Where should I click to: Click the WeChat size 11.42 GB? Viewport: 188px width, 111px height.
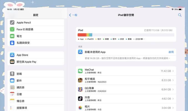pos(166,71)
